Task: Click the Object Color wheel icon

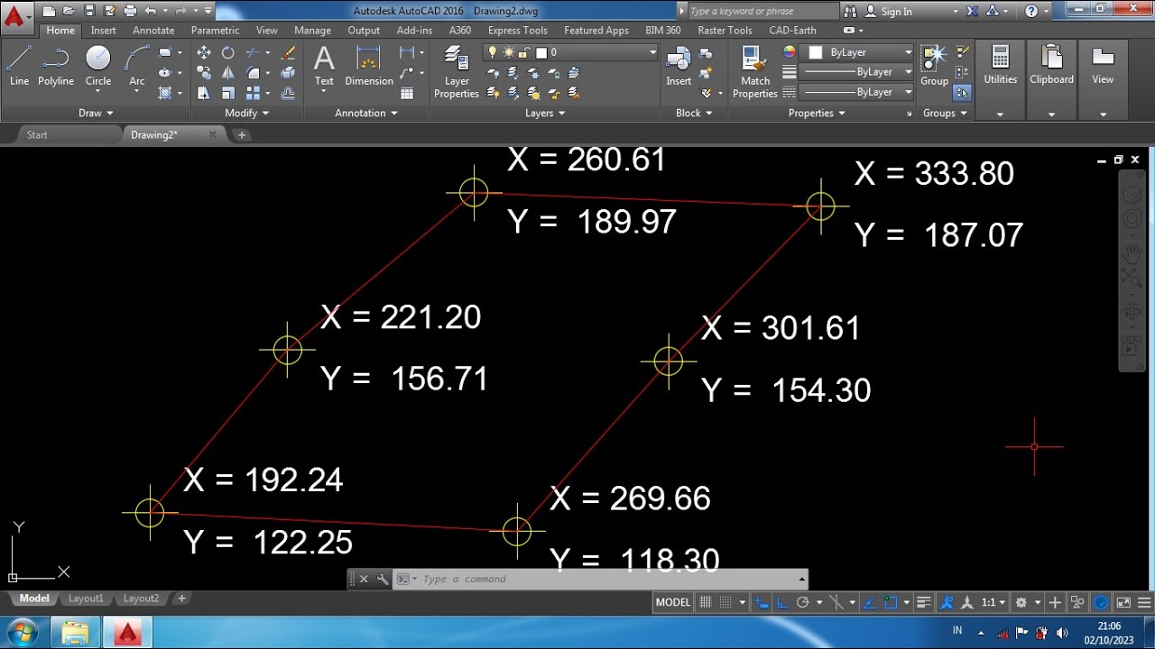Action: click(x=789, y=52)
